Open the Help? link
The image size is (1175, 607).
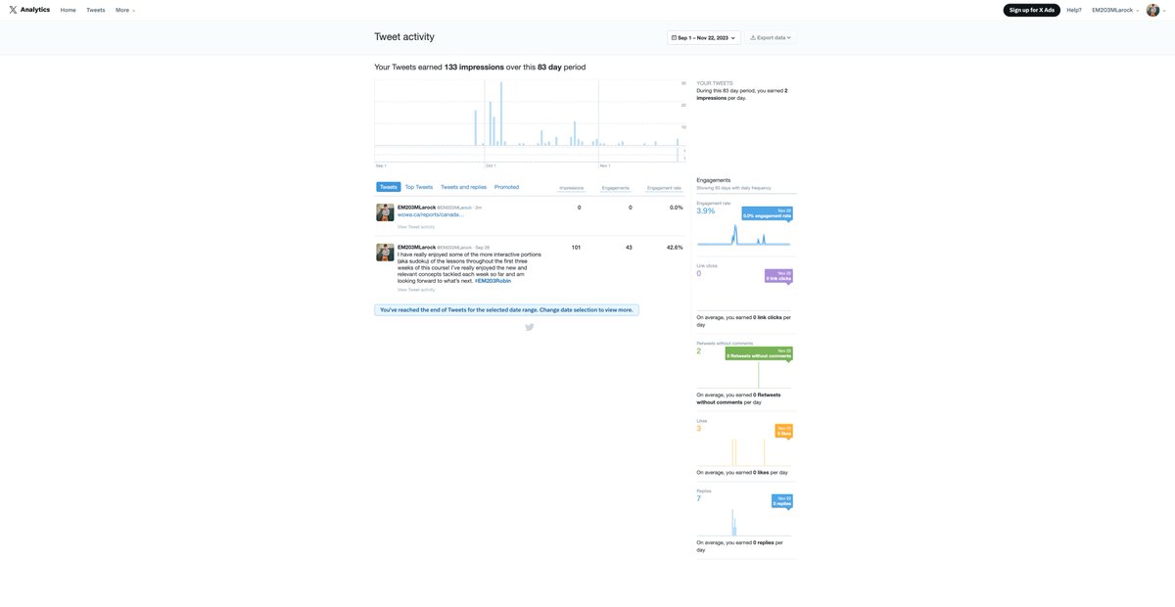[1074, 10]
